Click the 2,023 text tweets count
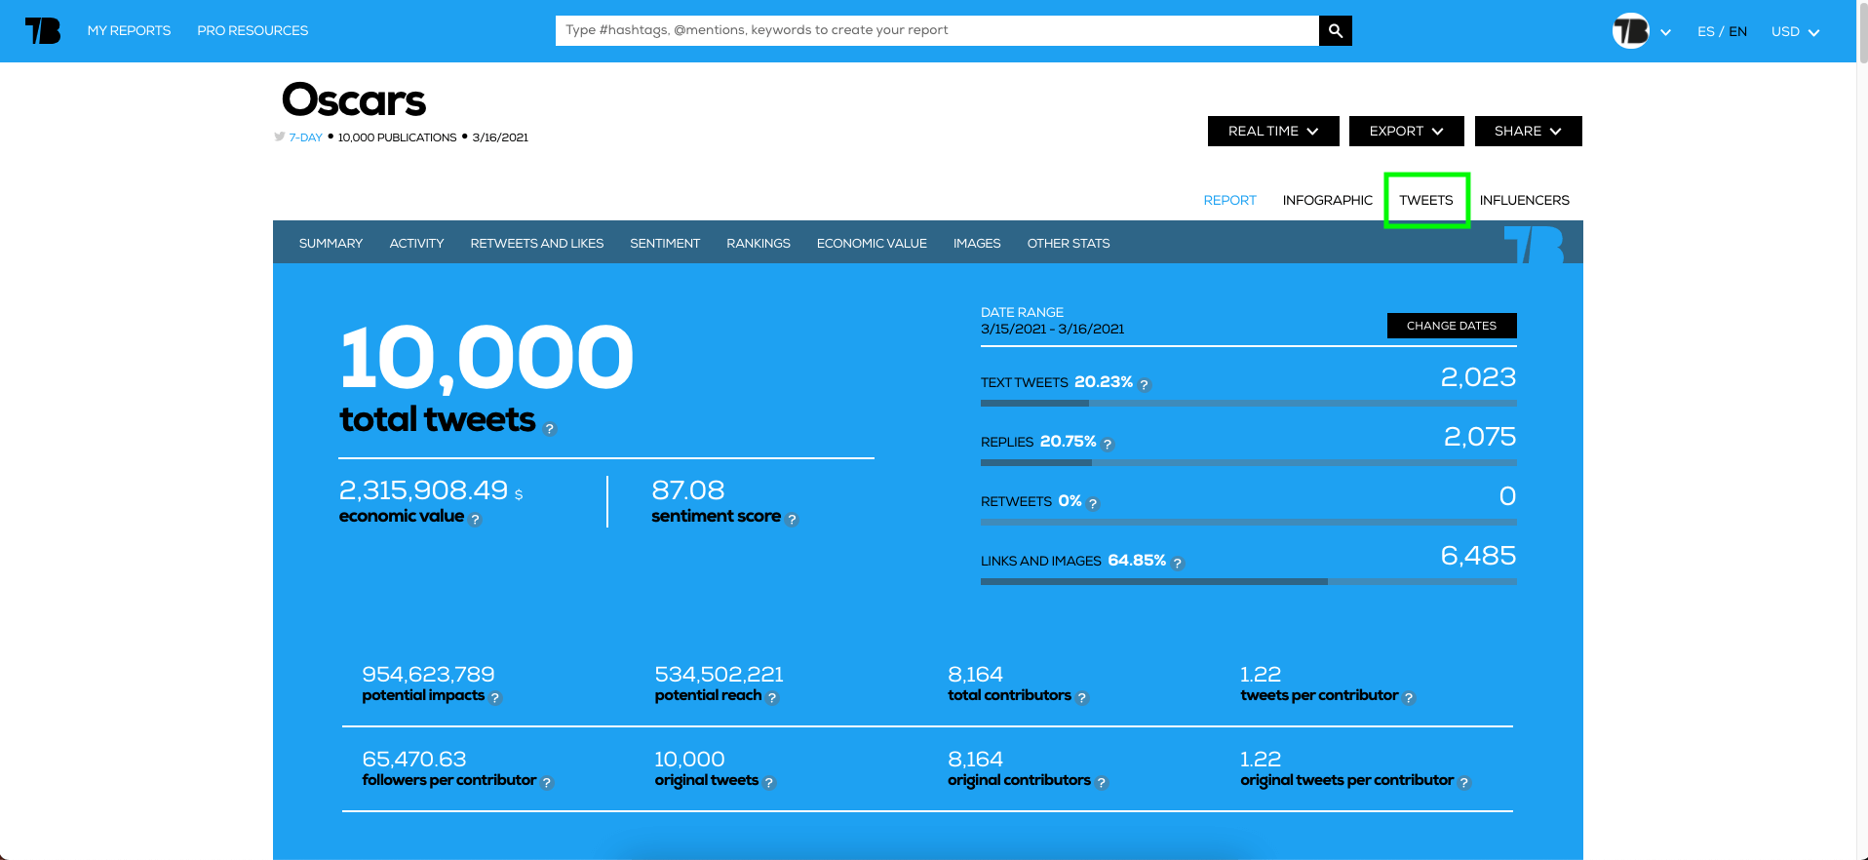Viewport: 1868px width, 860px height. pyautogui.click(x=1478, y=377)
